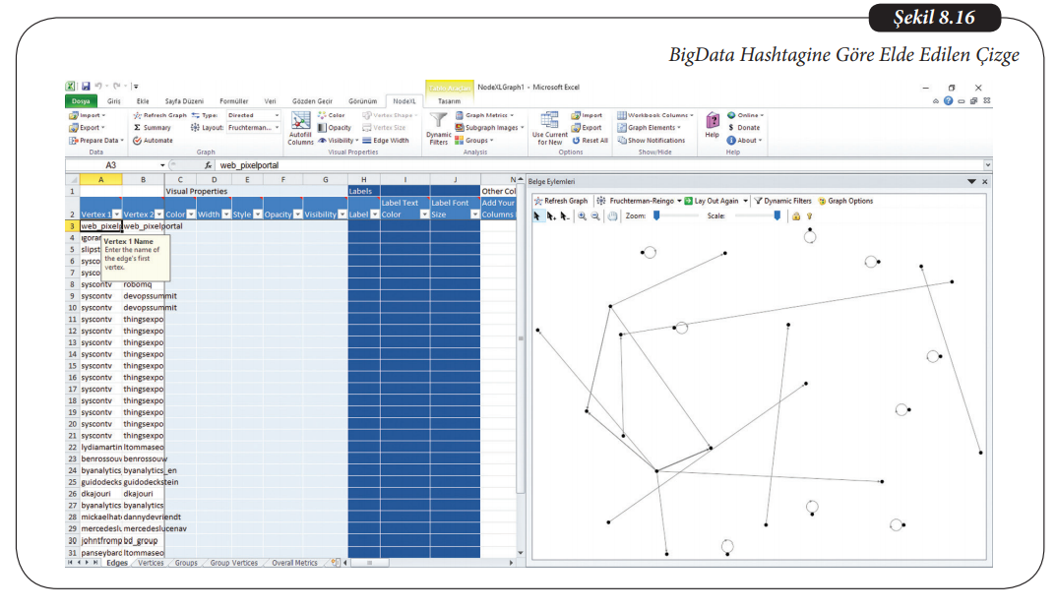Click the zoom in magnifier in graph pane

(583, 215)
